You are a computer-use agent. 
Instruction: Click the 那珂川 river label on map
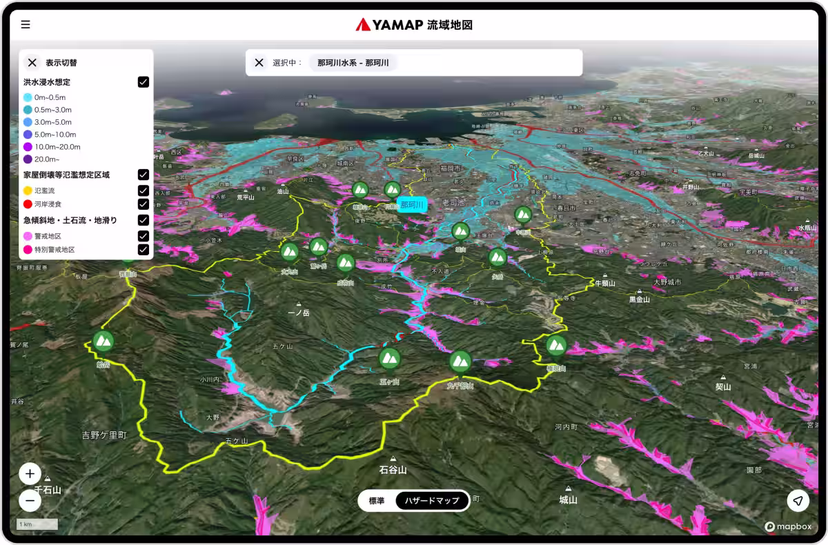412,205
